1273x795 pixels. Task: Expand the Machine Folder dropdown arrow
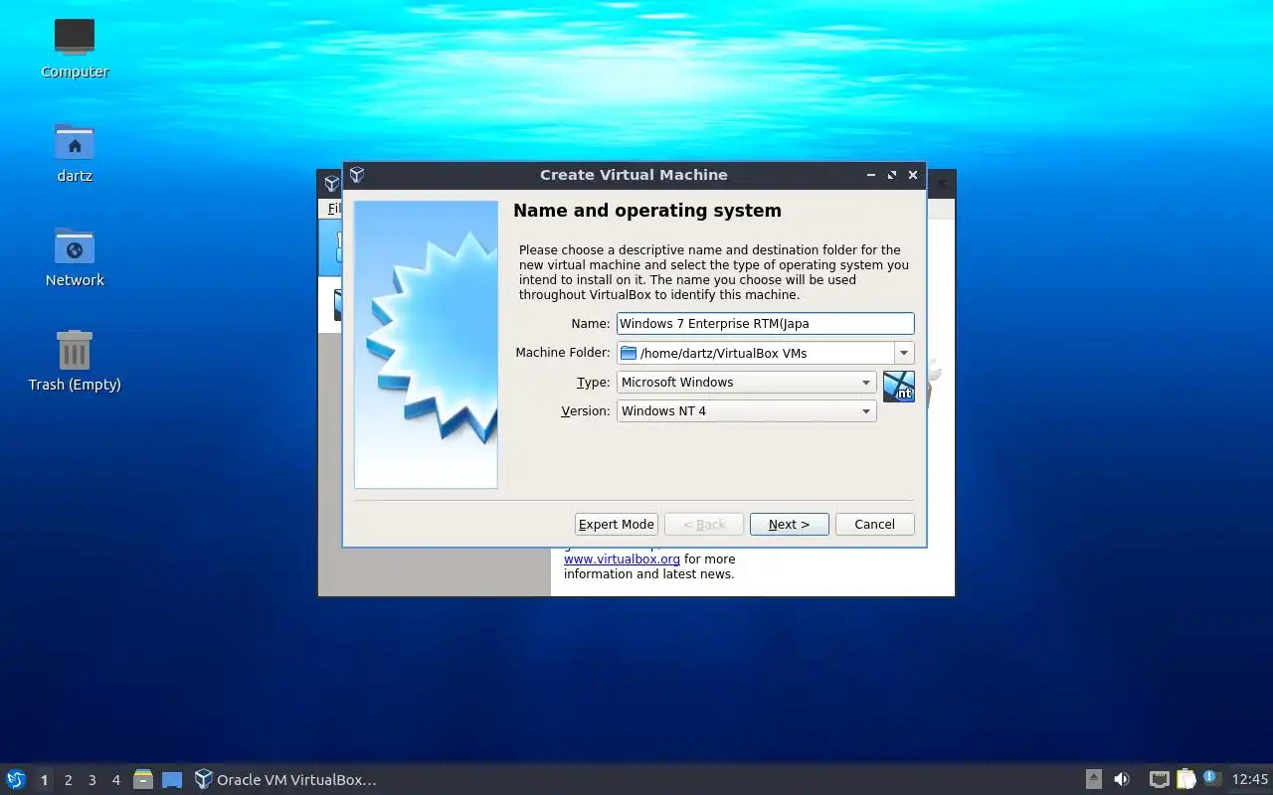pos(904,353)
